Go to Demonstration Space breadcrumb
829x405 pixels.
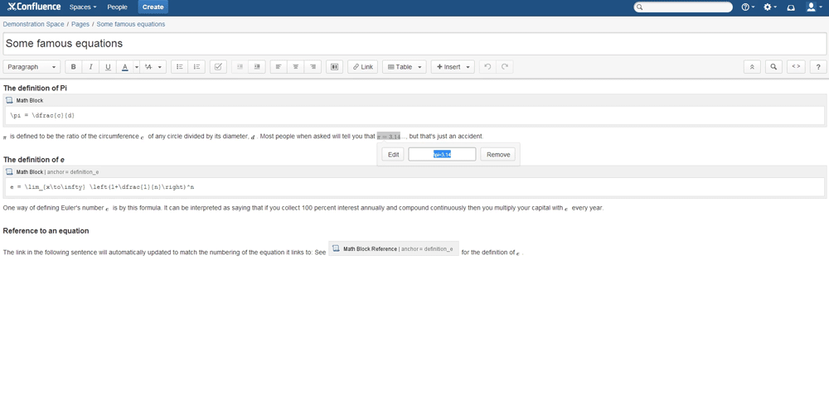point(34,24)
